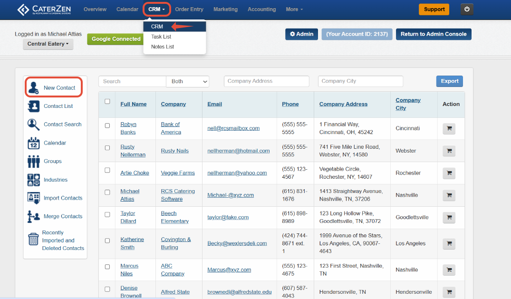Image resolution: width=511 pixels, height=299 pixels.
Task: Check the box for Denise Brownell
Action: click(x=107, y=289)
